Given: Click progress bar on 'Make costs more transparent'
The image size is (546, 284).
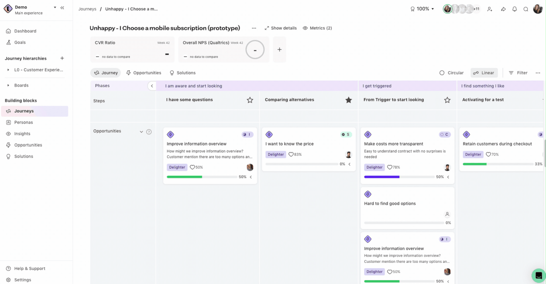Looking at the screenshot, I should [399, 177].
